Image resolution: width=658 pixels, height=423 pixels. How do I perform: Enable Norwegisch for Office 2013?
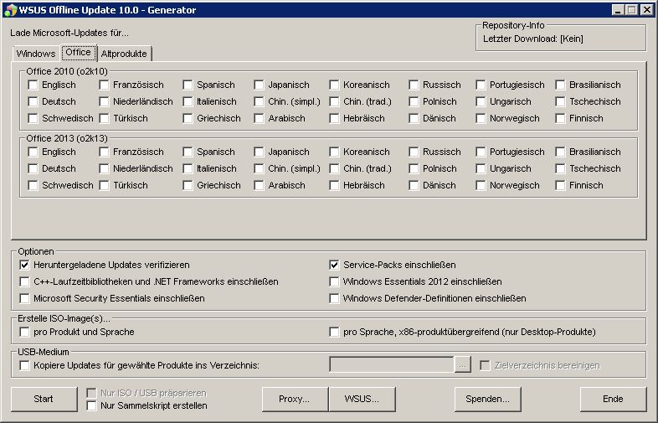[481, 185]
